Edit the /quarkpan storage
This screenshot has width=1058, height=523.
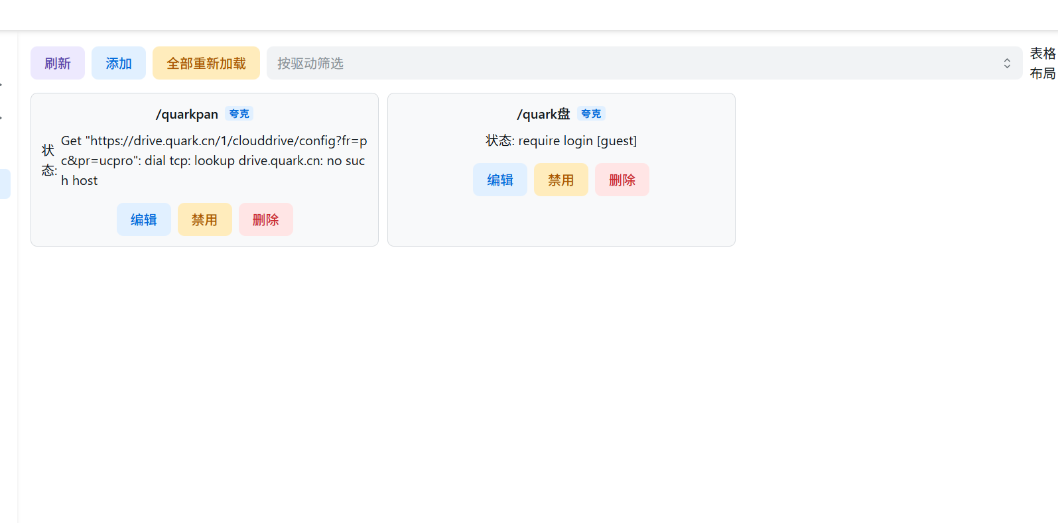[x=144, y=219]
